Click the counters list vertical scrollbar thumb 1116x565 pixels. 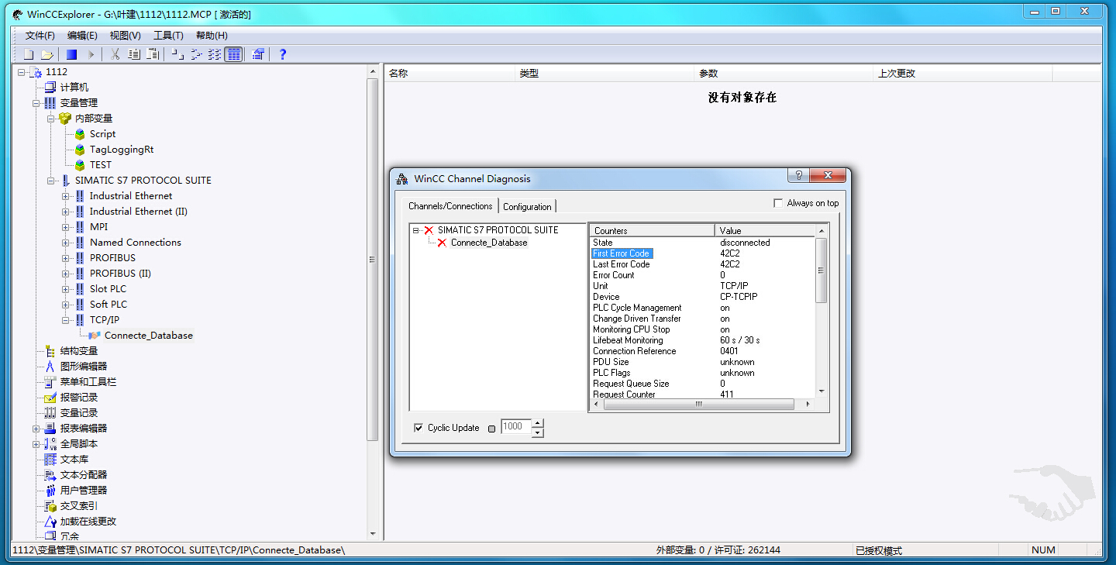coord(821,270)
